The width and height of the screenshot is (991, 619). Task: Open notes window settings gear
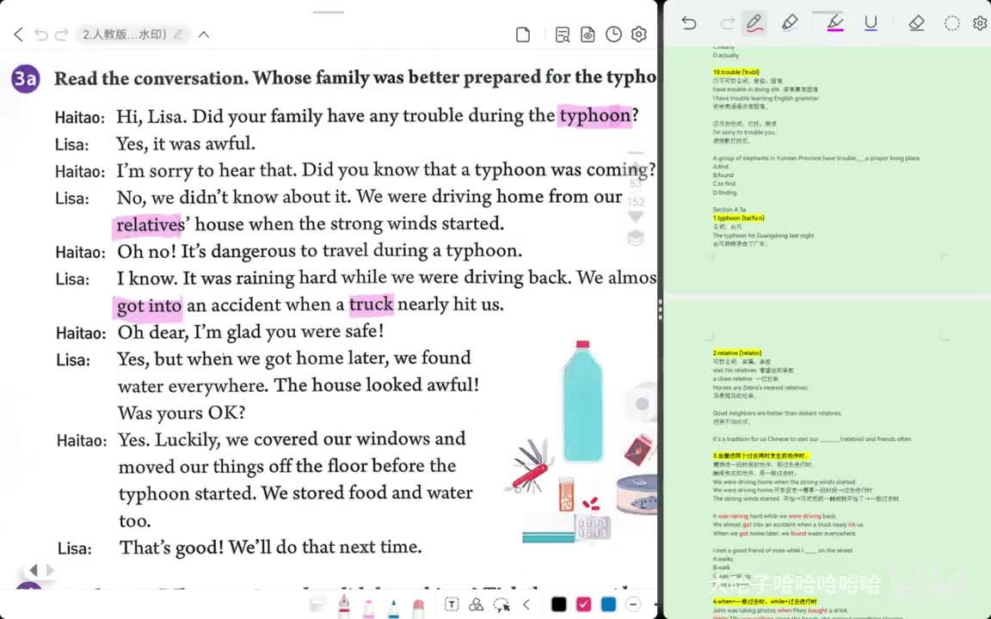pyautogui.click(x=981, y=23)
